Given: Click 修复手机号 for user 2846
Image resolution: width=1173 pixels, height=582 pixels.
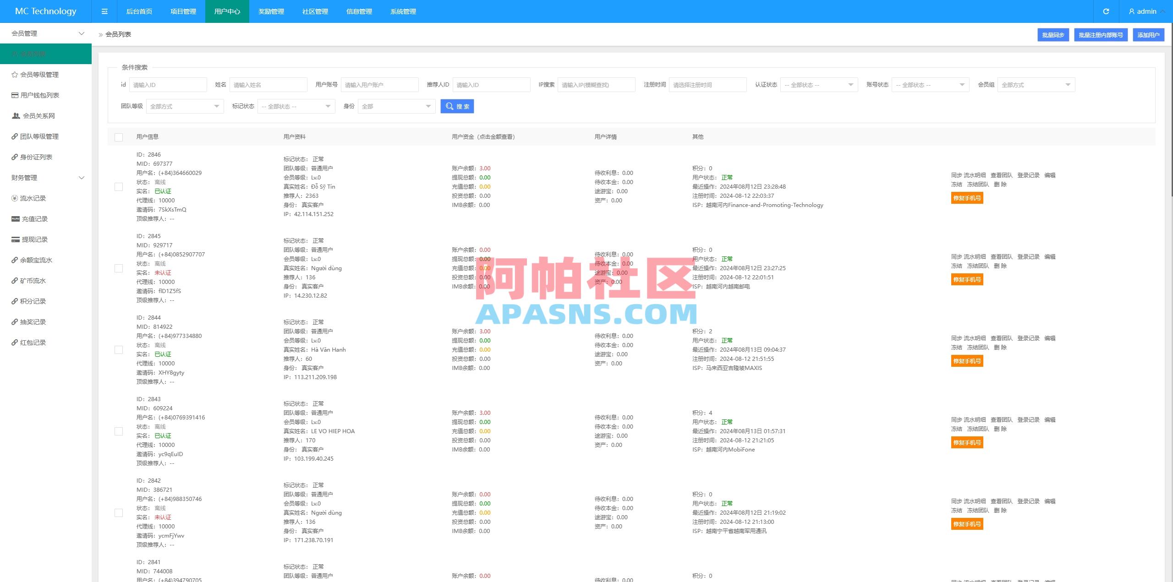Looking at the screenshot, I should (x=967, y=198).
